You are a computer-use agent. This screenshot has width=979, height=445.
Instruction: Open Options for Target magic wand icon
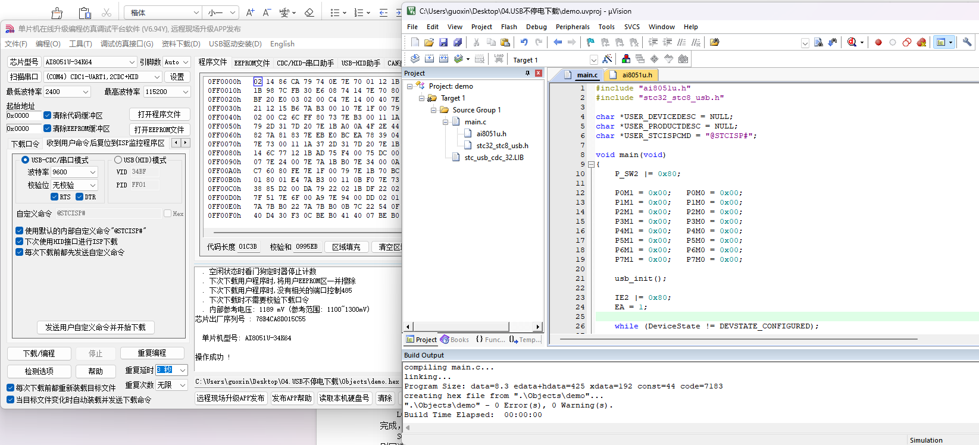tap(607, 59)
